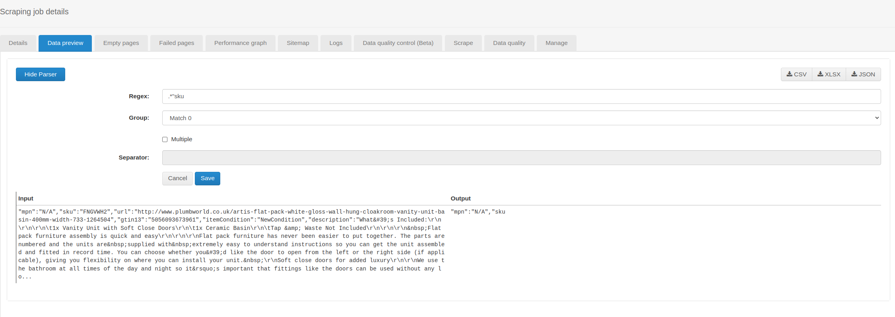Select the Data preview tab
The image size is (895, 317).
tap(65, 43)
